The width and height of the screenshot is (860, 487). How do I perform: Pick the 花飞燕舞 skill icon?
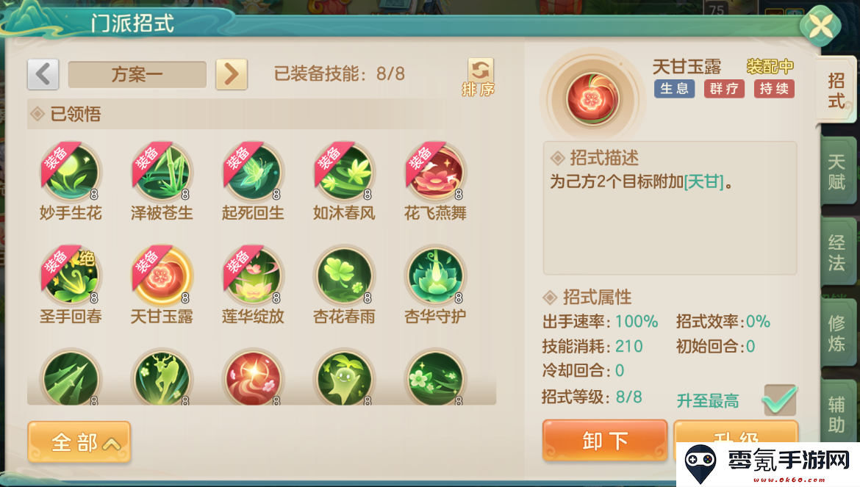435,172
